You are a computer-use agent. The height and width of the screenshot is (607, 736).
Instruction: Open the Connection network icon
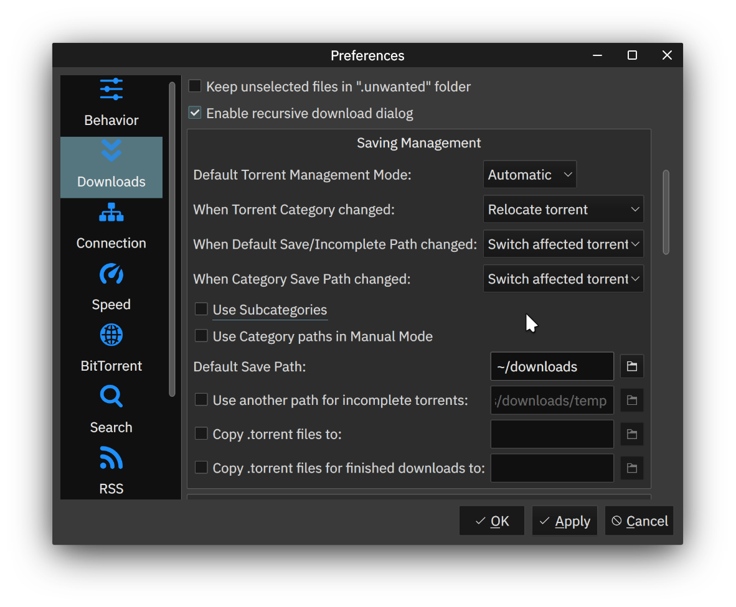pyautogui.click(x=111, y=212)
